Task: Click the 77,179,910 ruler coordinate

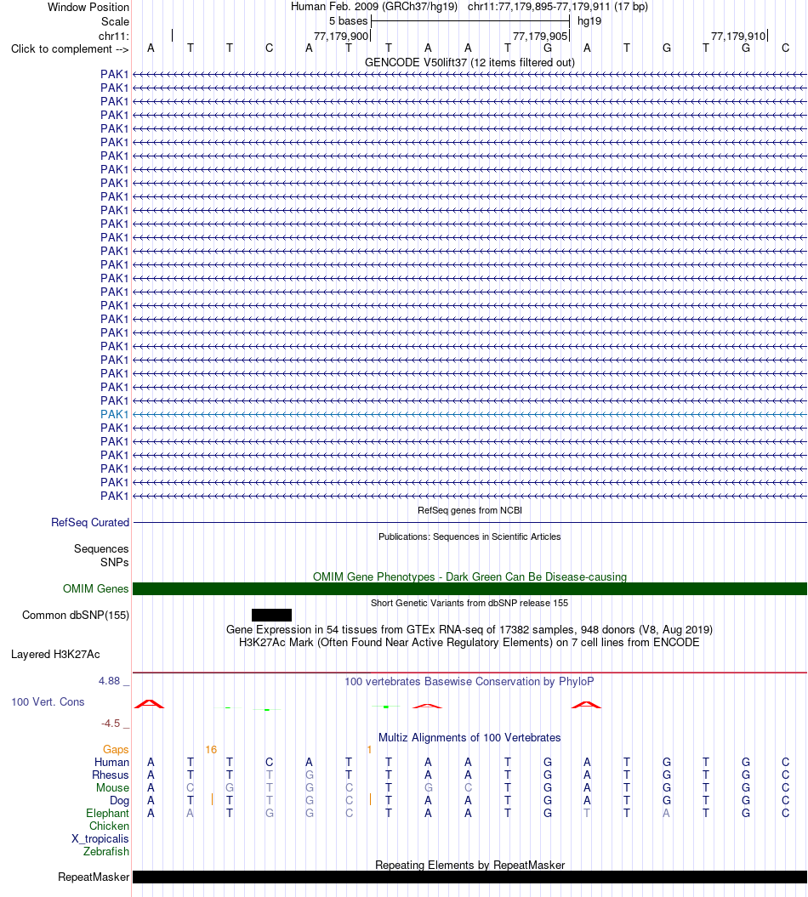Action: pyautogui.click(x=738, y=36)
